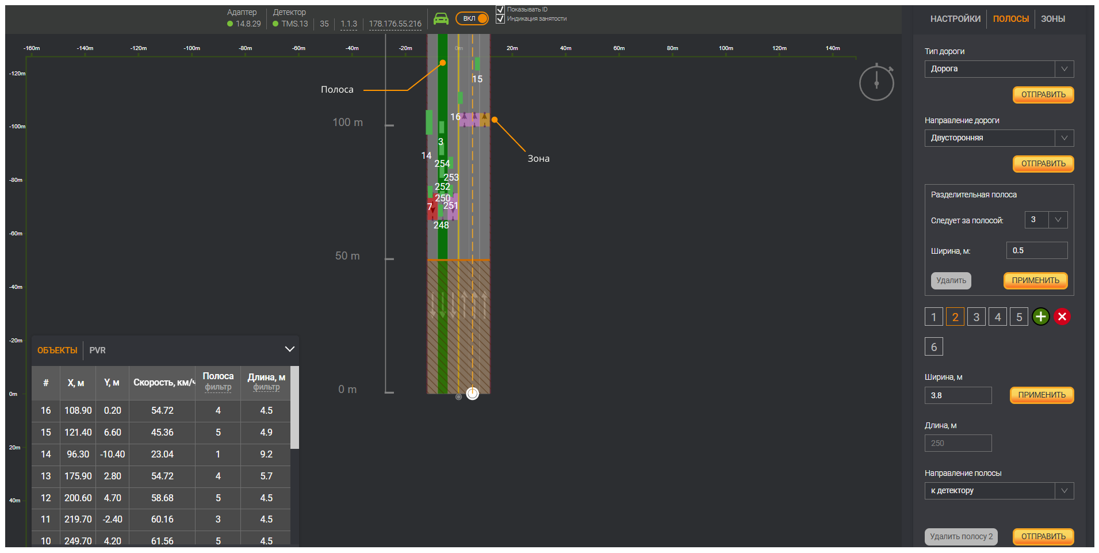
Task: Click ОТПРАВИТЬ under Направление дороги
Action: 1043,164
